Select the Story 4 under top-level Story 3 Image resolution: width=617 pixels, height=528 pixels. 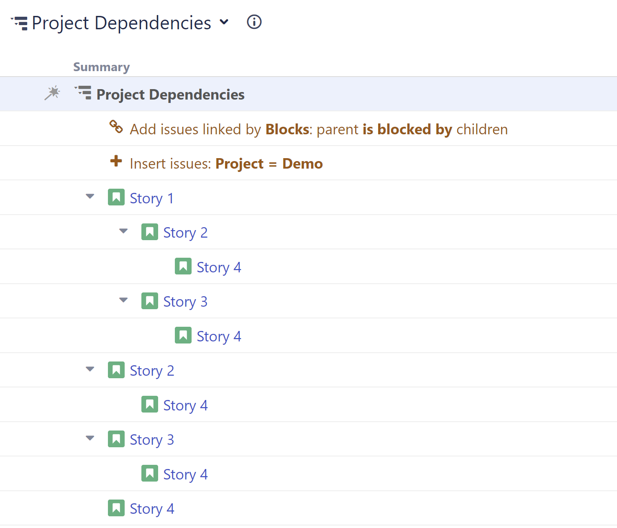click(x=186, y=474)
